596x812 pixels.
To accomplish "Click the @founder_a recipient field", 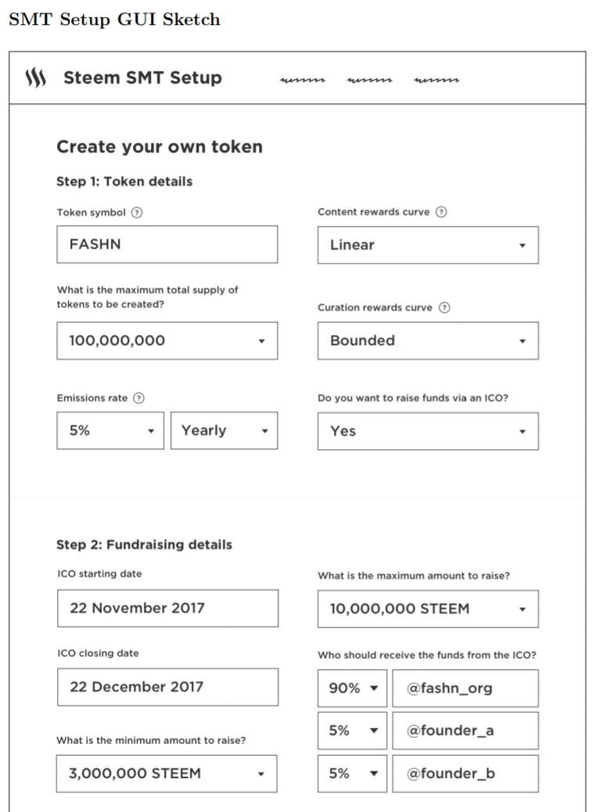I will (x=465, y=731).
